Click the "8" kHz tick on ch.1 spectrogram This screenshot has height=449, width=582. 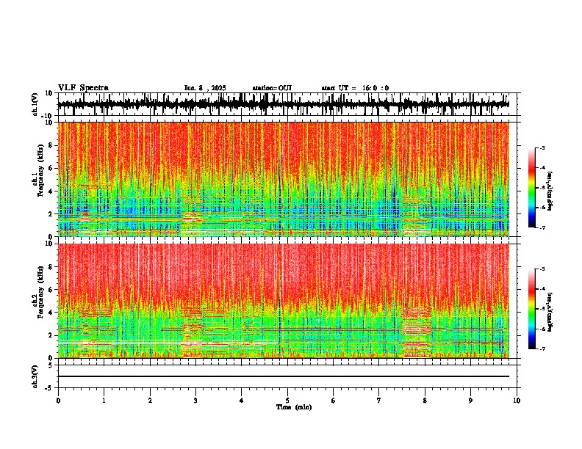coord(51,145)
